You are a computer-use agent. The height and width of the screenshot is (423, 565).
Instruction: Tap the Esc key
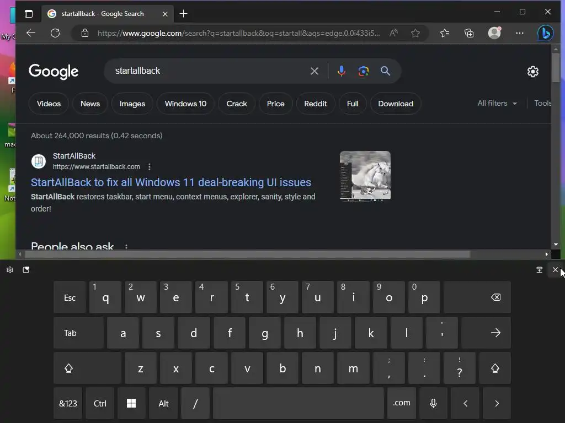(x=70, y=297)
